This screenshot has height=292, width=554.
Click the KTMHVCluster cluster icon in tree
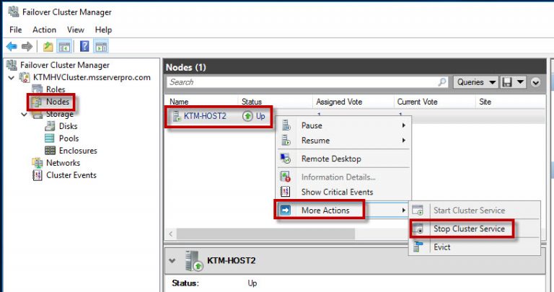pyautogui.click(x=25, y=77)
